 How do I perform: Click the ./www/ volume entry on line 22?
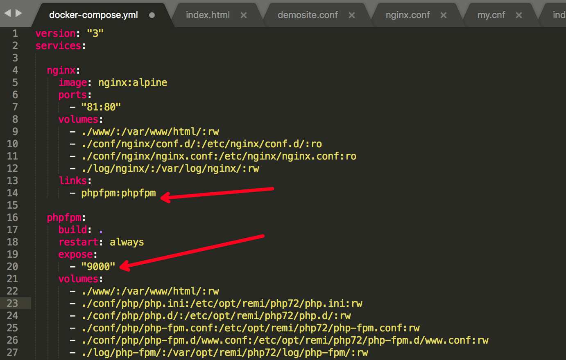pos(150,291)
